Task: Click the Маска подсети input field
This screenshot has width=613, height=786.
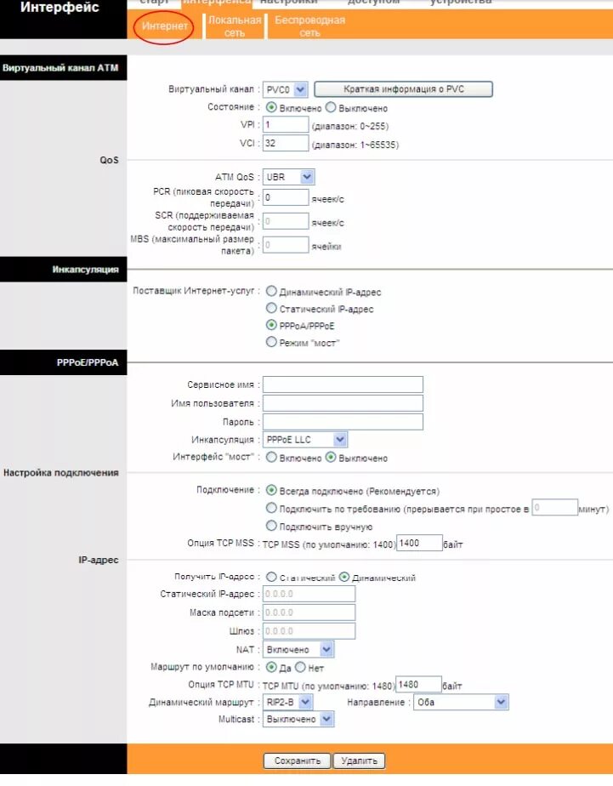Action: (309, 612)
